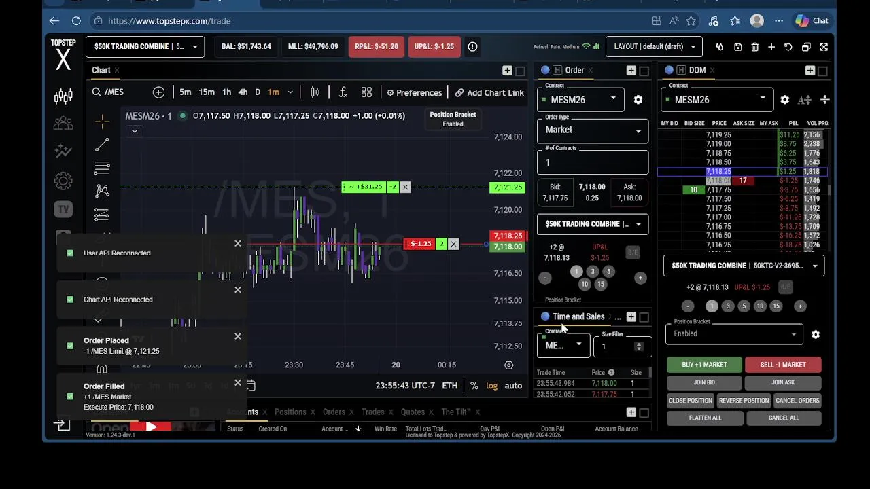870x489 pixels.
Task: Open the DOM MESM26 contract dropdown
Action: click(x=717, y=100)
